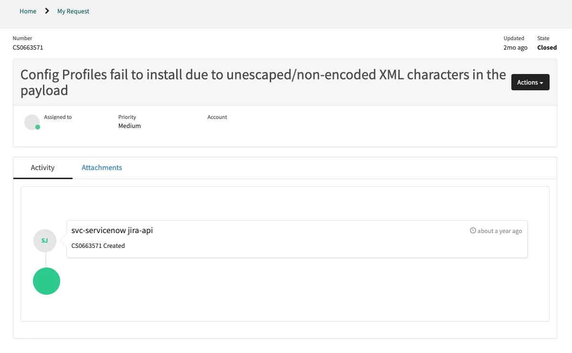Click the green online status dot
The width and height of the screenshot is (572, 353).
[38, 127]
